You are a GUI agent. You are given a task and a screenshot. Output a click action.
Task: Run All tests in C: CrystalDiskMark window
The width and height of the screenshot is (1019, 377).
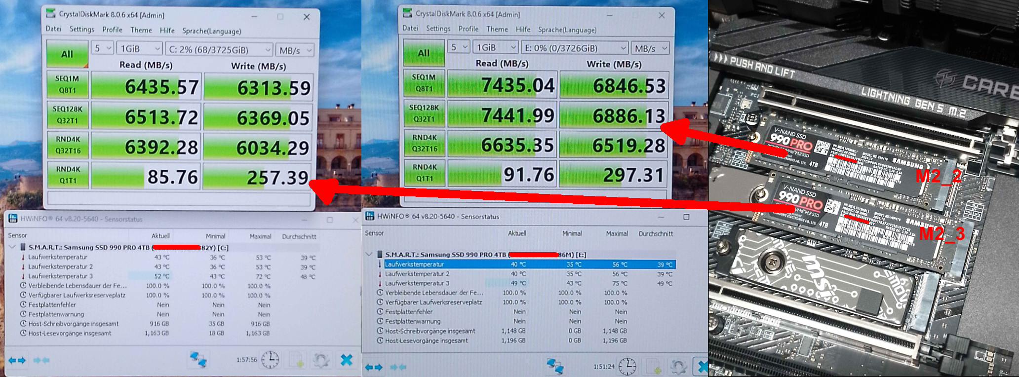point(67,54)
